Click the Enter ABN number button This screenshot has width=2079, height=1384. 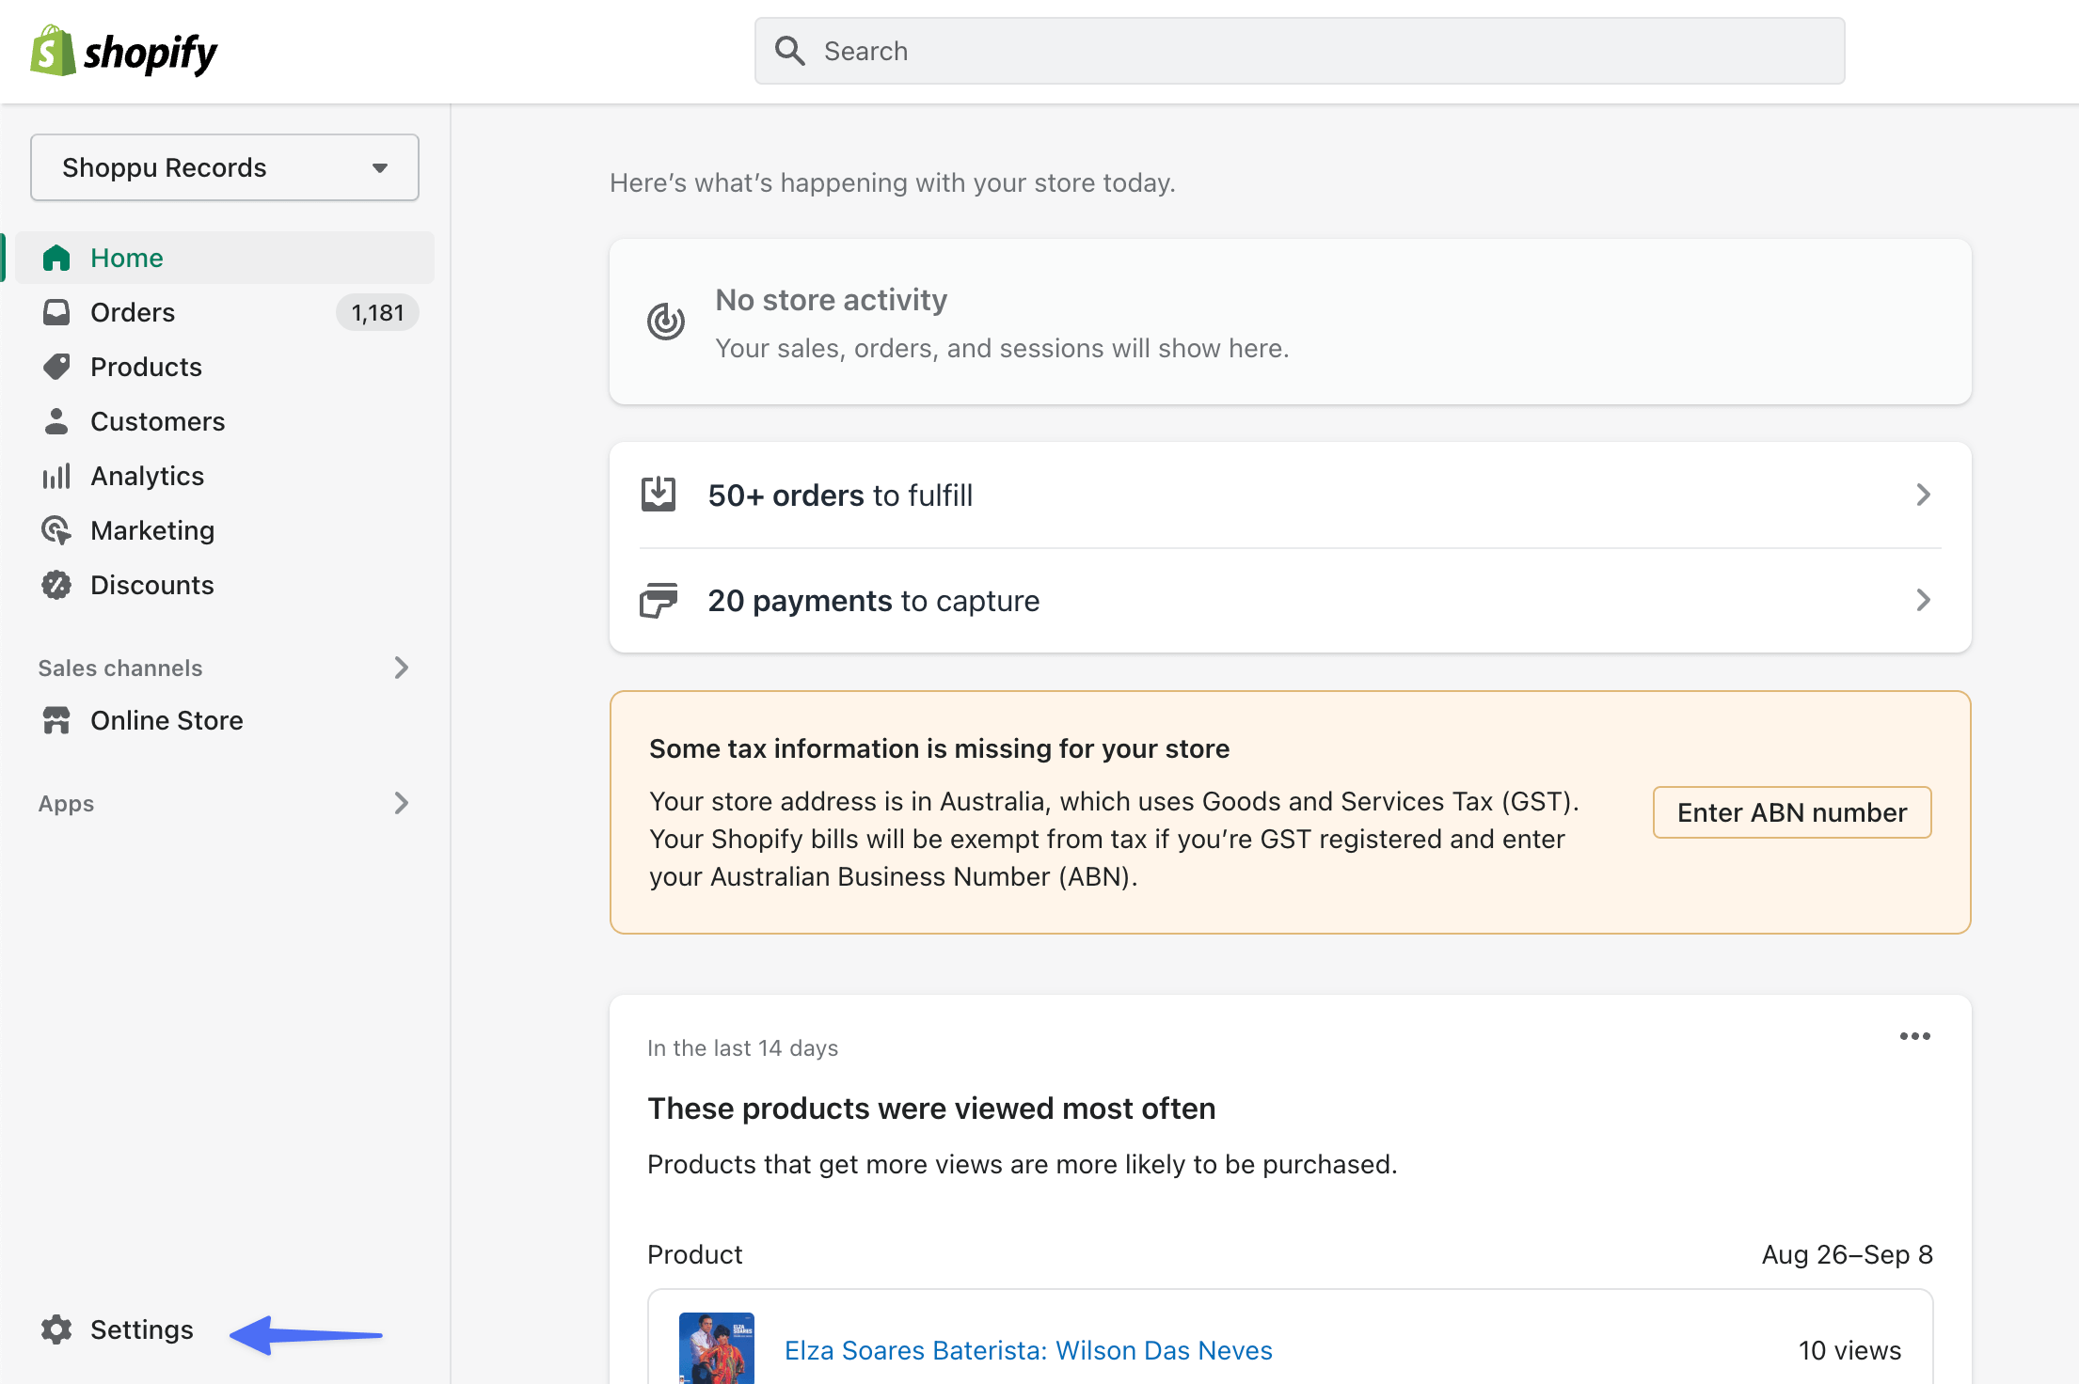(1791, 811)
